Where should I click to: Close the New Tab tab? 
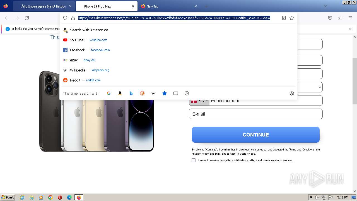click(196, 6)
